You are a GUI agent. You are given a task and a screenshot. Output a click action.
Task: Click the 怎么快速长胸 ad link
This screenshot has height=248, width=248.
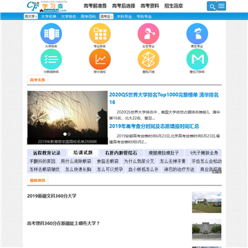click(79, 169)
